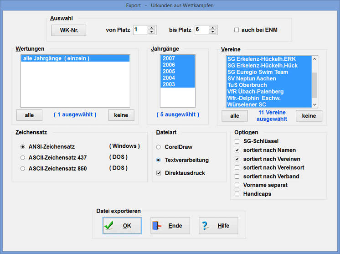Click the Ende exit door button
This screenshot has height=254, width=340.
(170, 226)
